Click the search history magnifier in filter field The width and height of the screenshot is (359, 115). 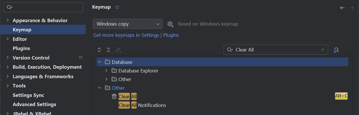click(230, 50)
